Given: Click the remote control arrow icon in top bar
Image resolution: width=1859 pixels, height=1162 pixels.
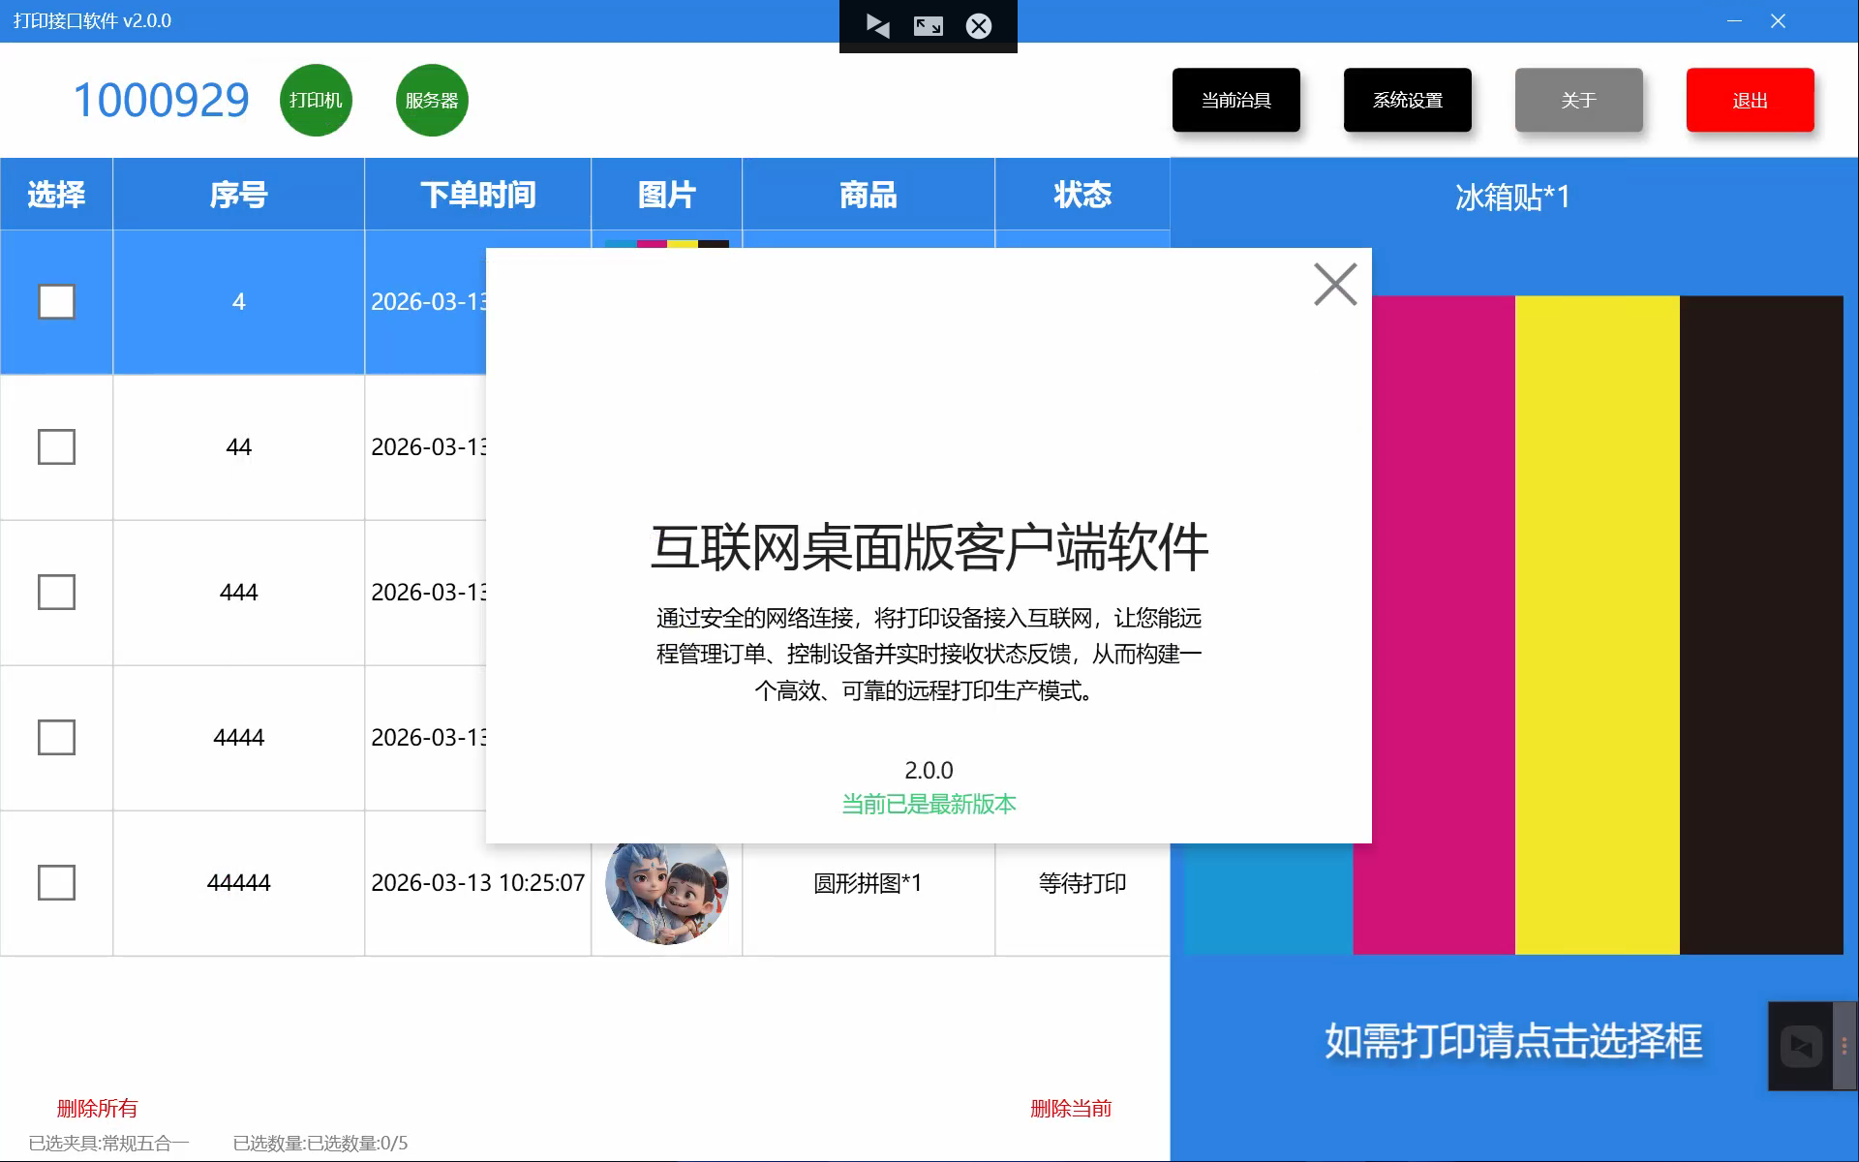Looking at the screenshot, I should coord(877,26).
